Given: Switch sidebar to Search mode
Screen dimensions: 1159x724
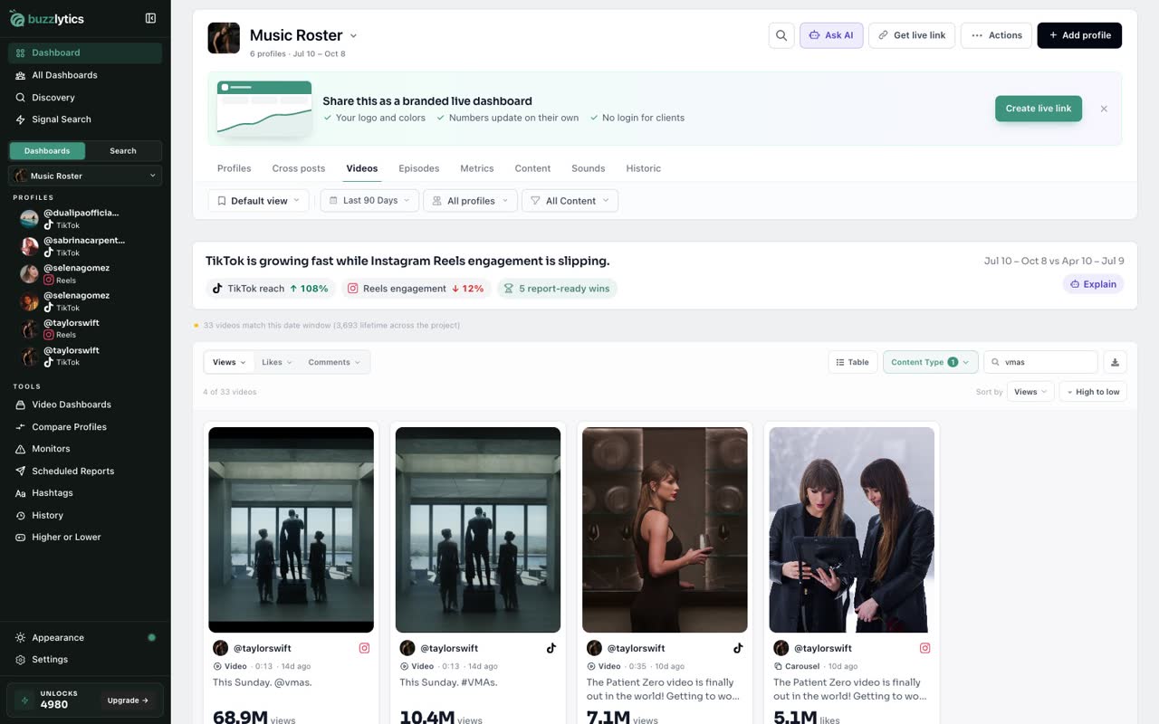Looking at the screenshot, I should (123, 151).
